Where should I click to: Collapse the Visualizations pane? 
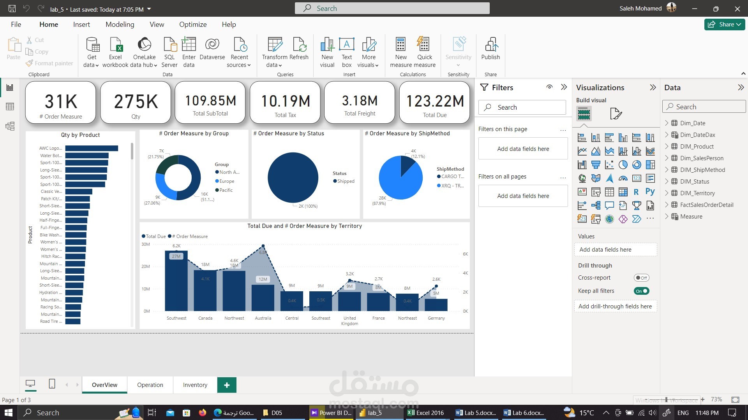click(x=653, y=87)
